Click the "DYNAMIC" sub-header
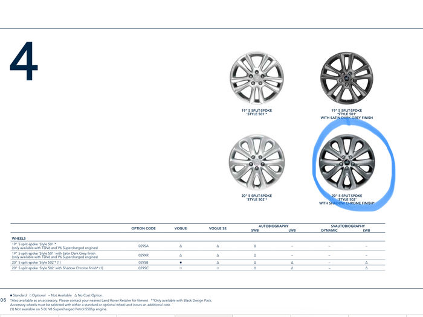 (x=329, y=231)
